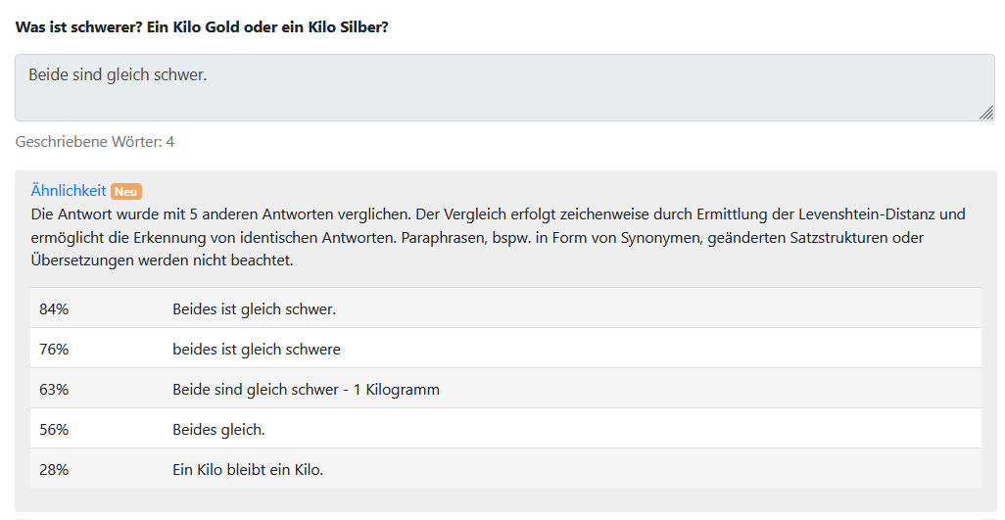Click the orange Neu badge

click(x=126, y=192)
